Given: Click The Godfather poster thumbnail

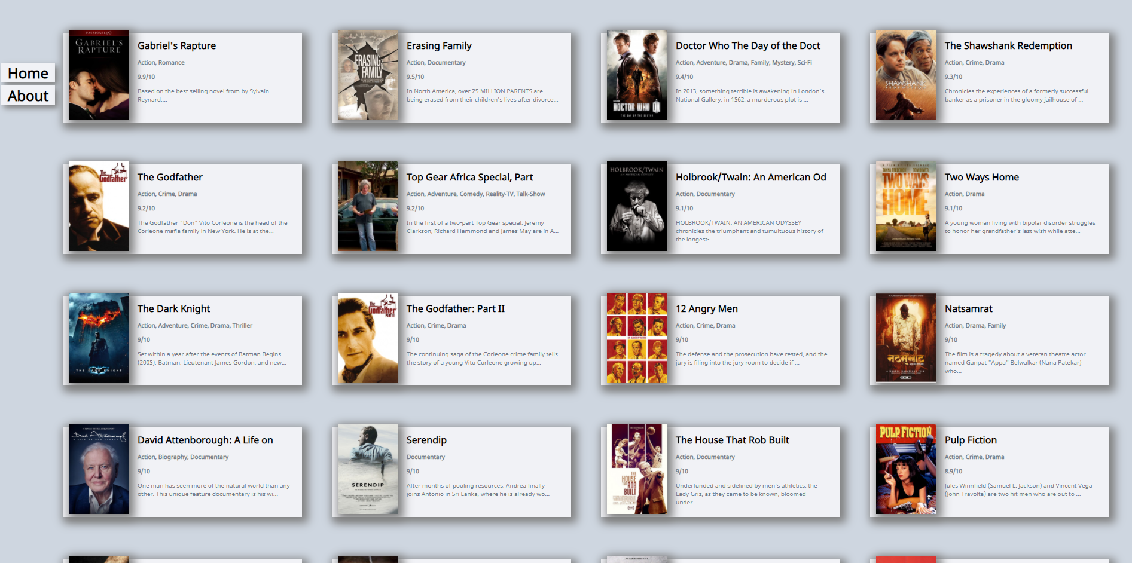Looking at the screenshot, I should tap(99, 206).
